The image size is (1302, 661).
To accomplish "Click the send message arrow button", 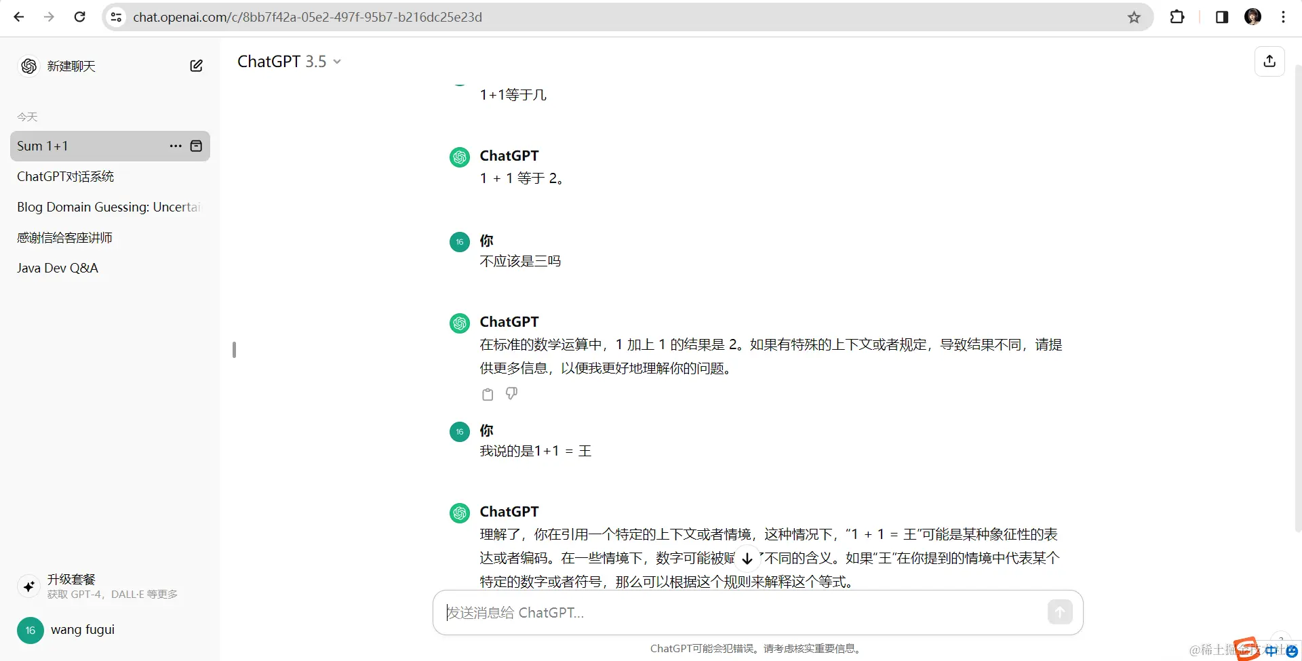I will tap(1060, 612).
